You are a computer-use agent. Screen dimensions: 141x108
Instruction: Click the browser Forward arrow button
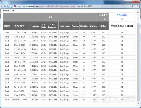(10, 6)
